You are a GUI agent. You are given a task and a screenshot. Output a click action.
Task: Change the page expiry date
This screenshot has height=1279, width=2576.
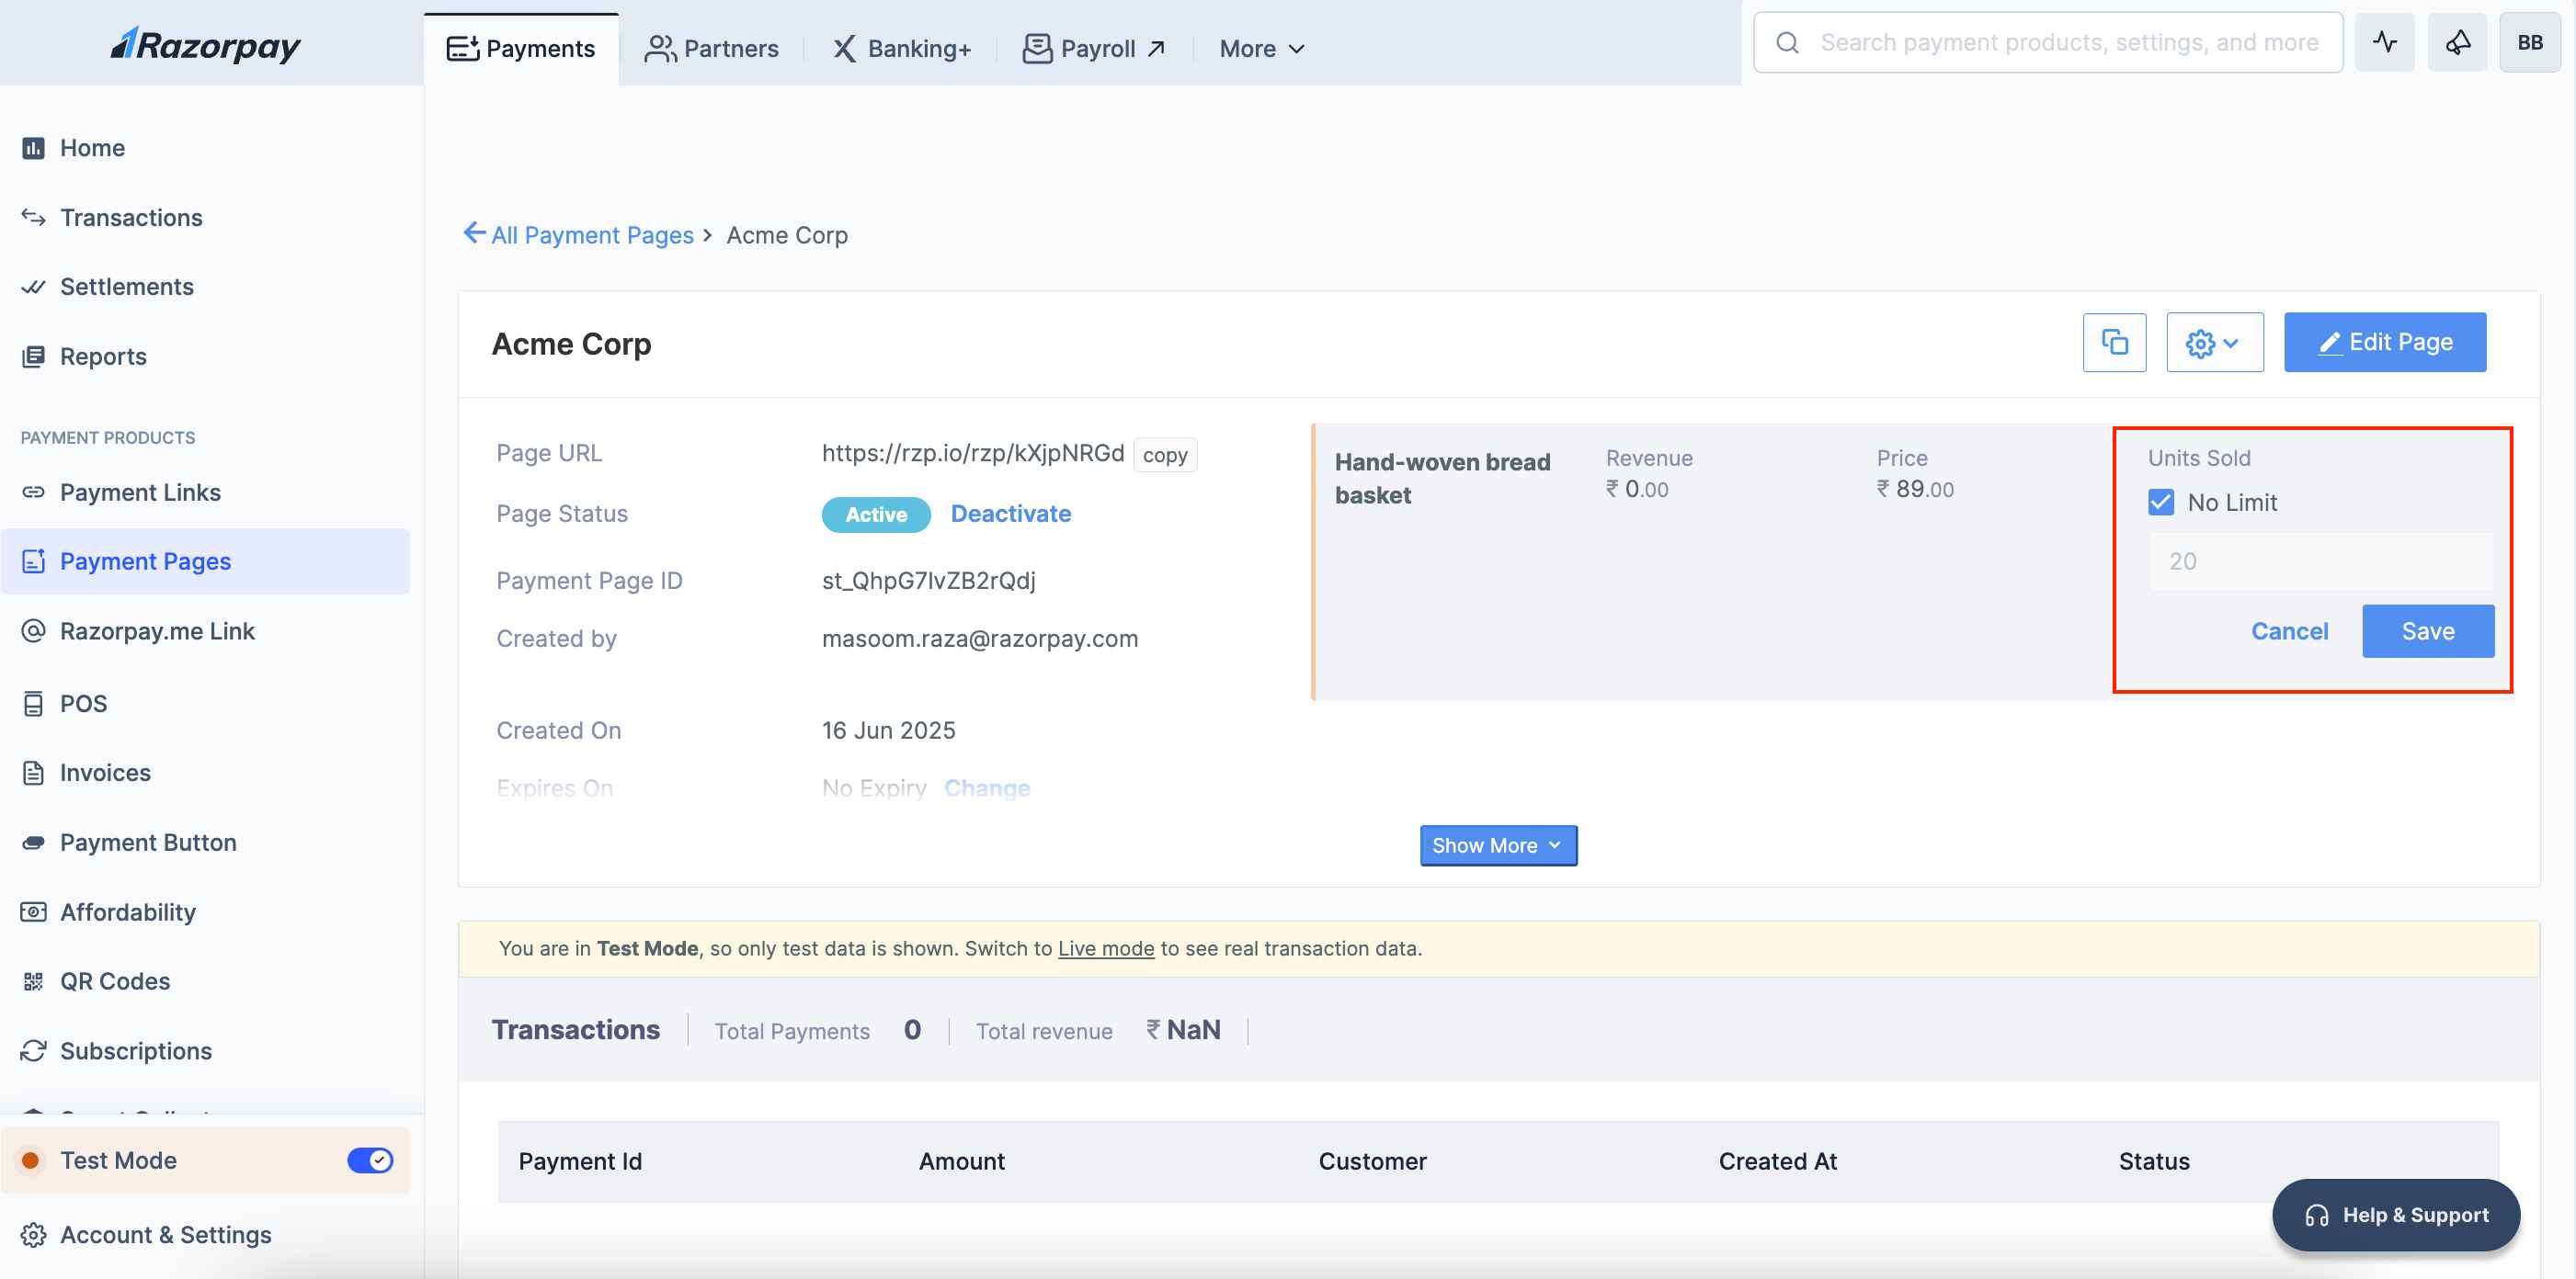(987, 787)
